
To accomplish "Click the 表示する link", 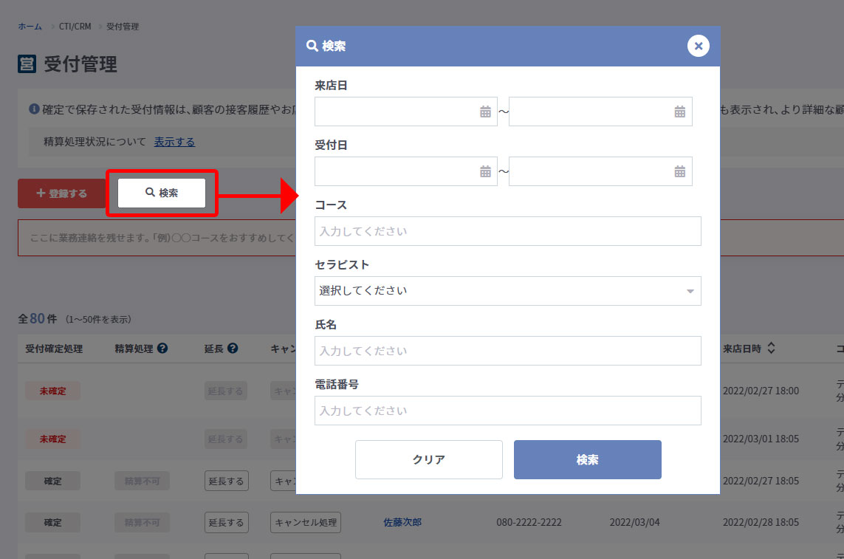I will 174,142.
